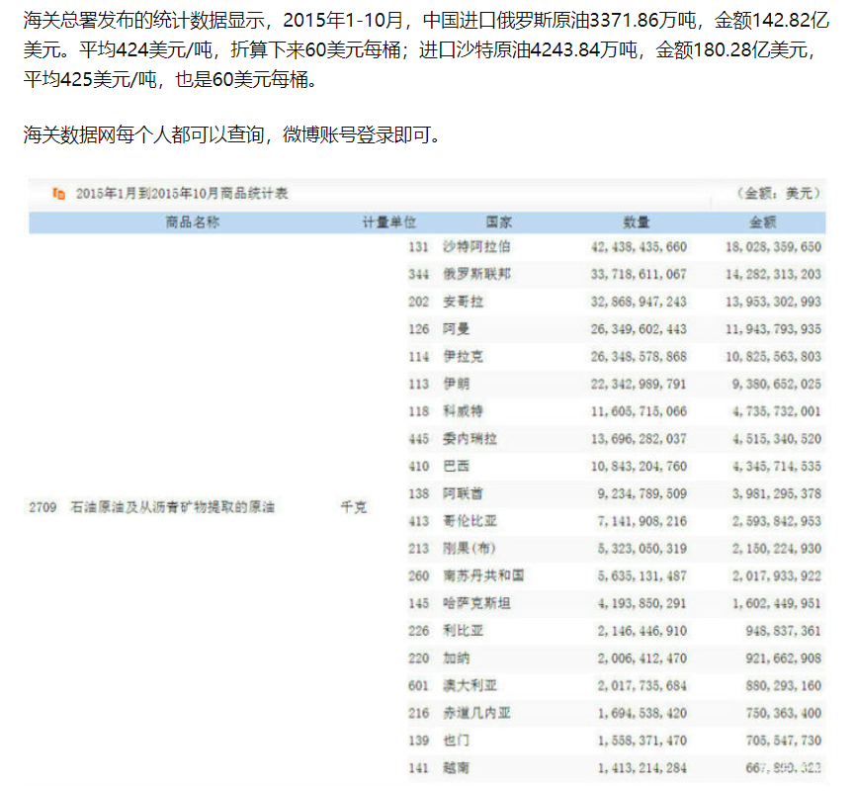855x792 pixels.
Task: Click quantity value 13,696,282,037
Action: [x=640, y=439]
